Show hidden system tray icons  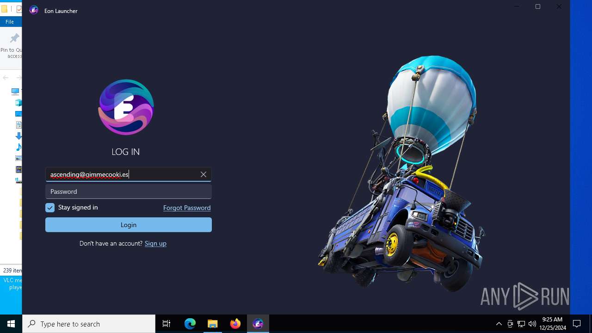499,324
